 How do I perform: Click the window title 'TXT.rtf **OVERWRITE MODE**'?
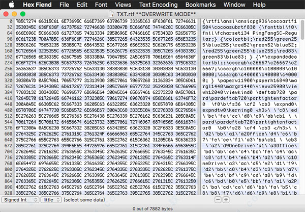point(156,14)
